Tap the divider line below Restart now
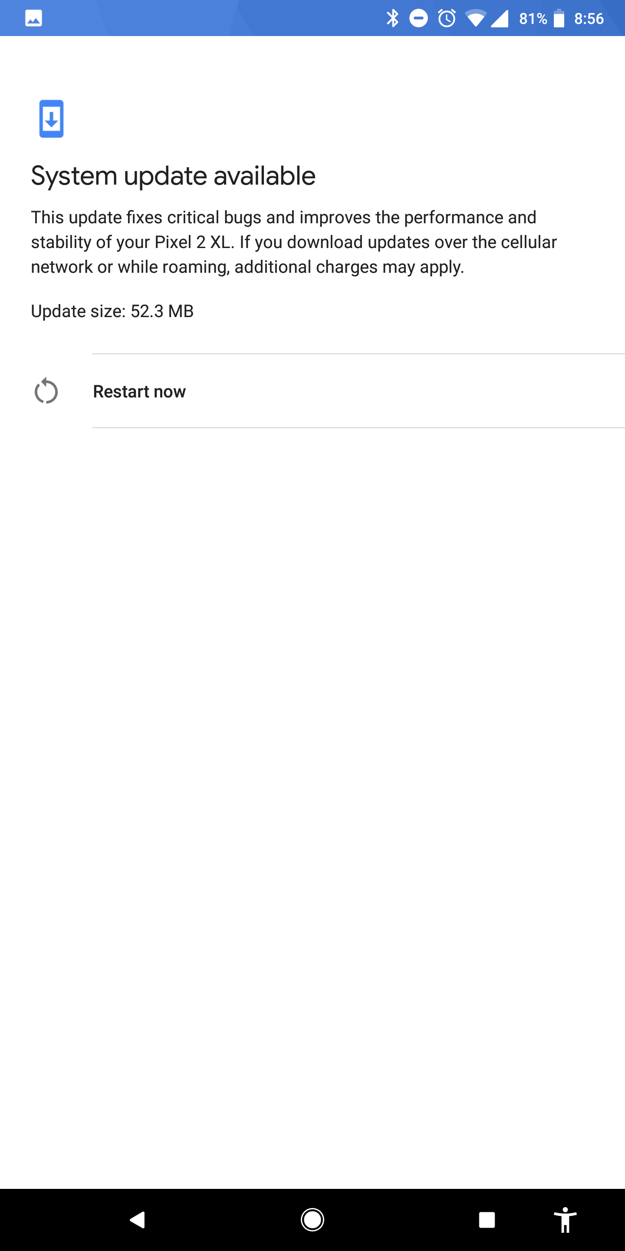The width and height of the screenshot is (625, 1251). 358,427
